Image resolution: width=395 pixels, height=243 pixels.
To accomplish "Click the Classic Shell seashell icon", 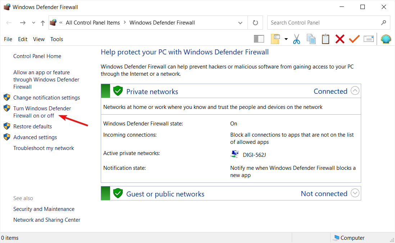I will pos(386,39).
